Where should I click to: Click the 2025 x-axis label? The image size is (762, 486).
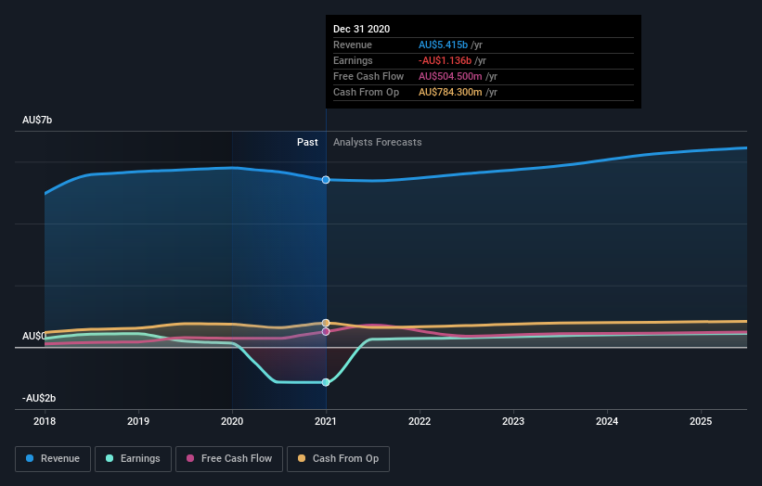point(701,421)
